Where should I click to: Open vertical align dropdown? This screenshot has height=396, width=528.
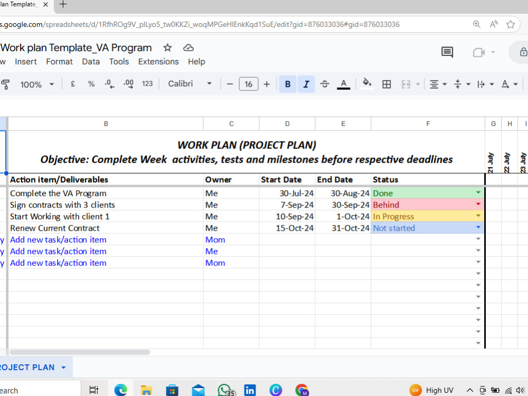click(x=461, y=84)
